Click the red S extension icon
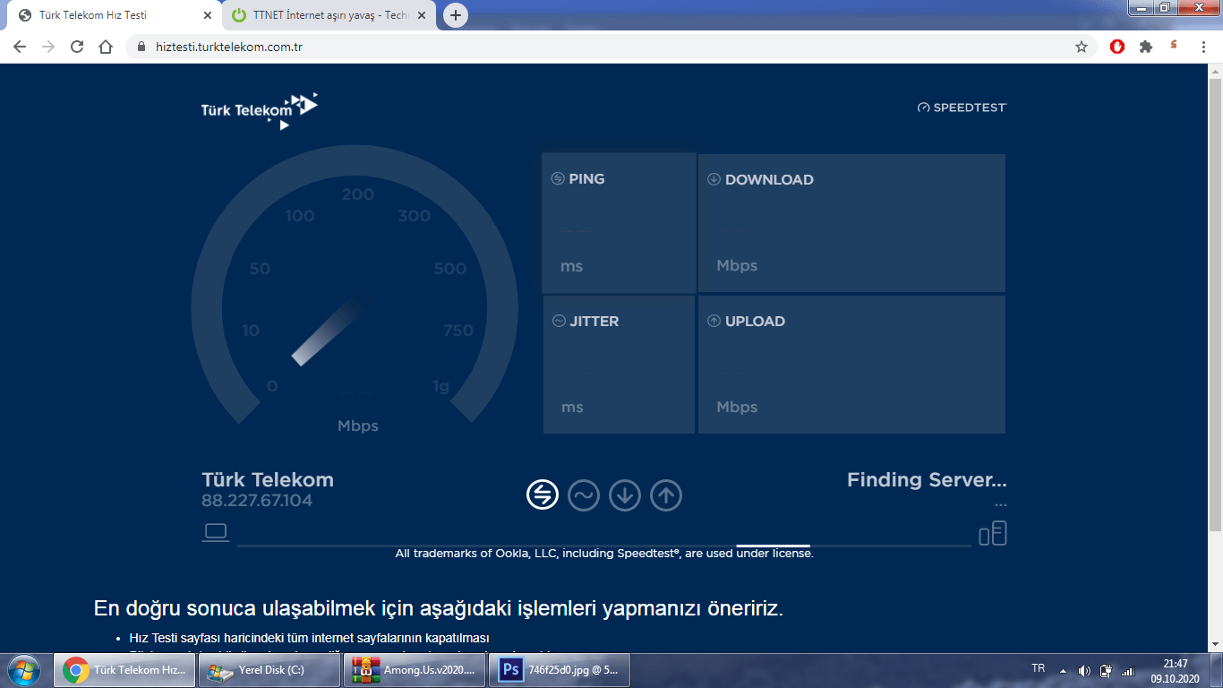The image size is (1223, 688). point(1174,46)
